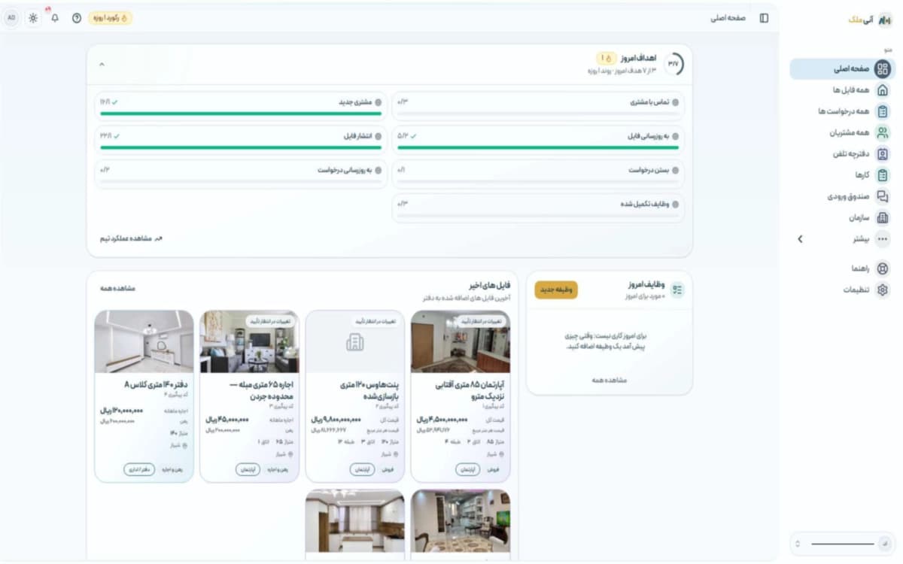Click the مشتری جدید green progress bar

[241, 114]
